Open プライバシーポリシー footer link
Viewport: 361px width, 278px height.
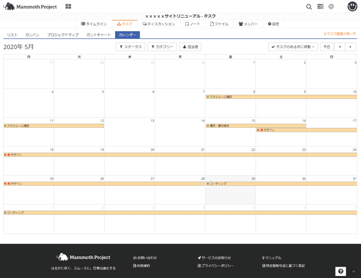click(x=216, y=265)
